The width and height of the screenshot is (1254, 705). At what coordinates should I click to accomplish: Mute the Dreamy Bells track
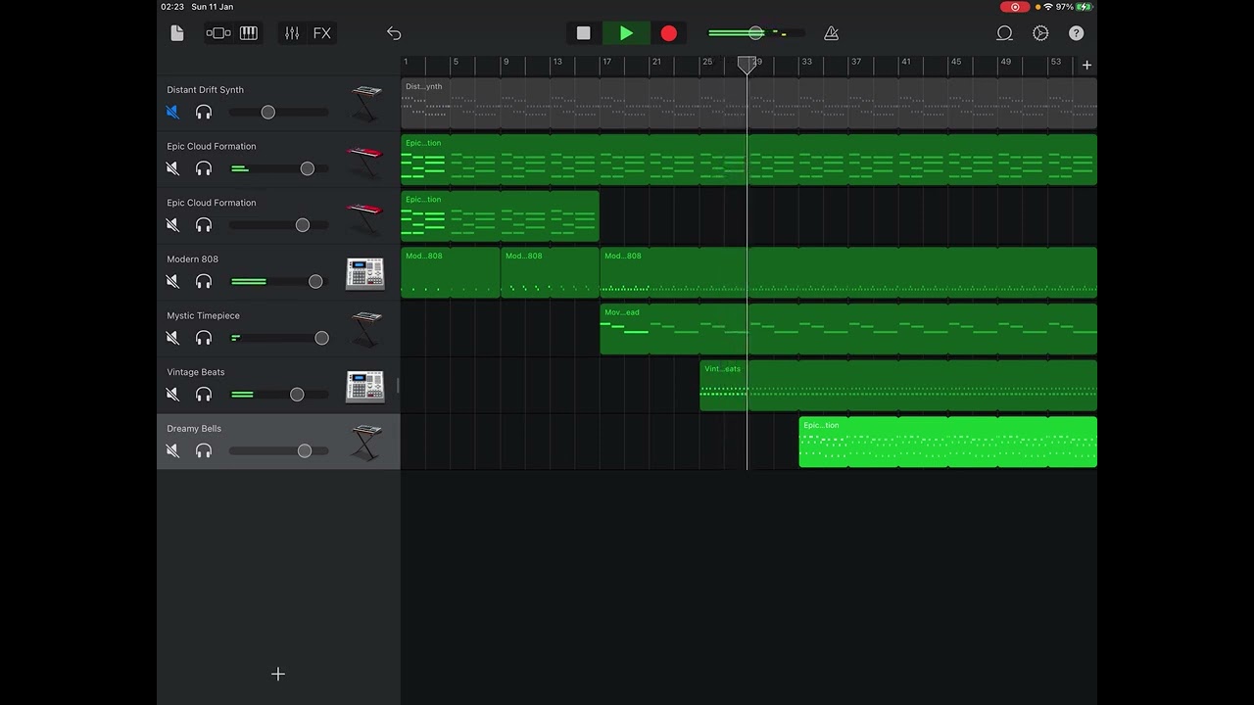[172, 451]
